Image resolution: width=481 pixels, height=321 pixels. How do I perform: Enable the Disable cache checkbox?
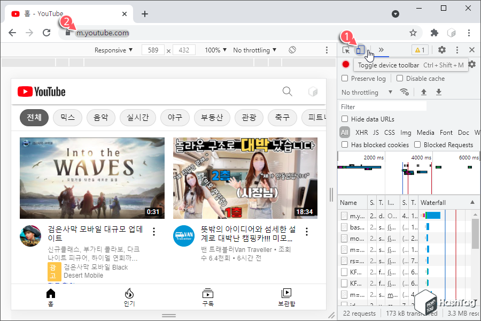pos(400,78)
